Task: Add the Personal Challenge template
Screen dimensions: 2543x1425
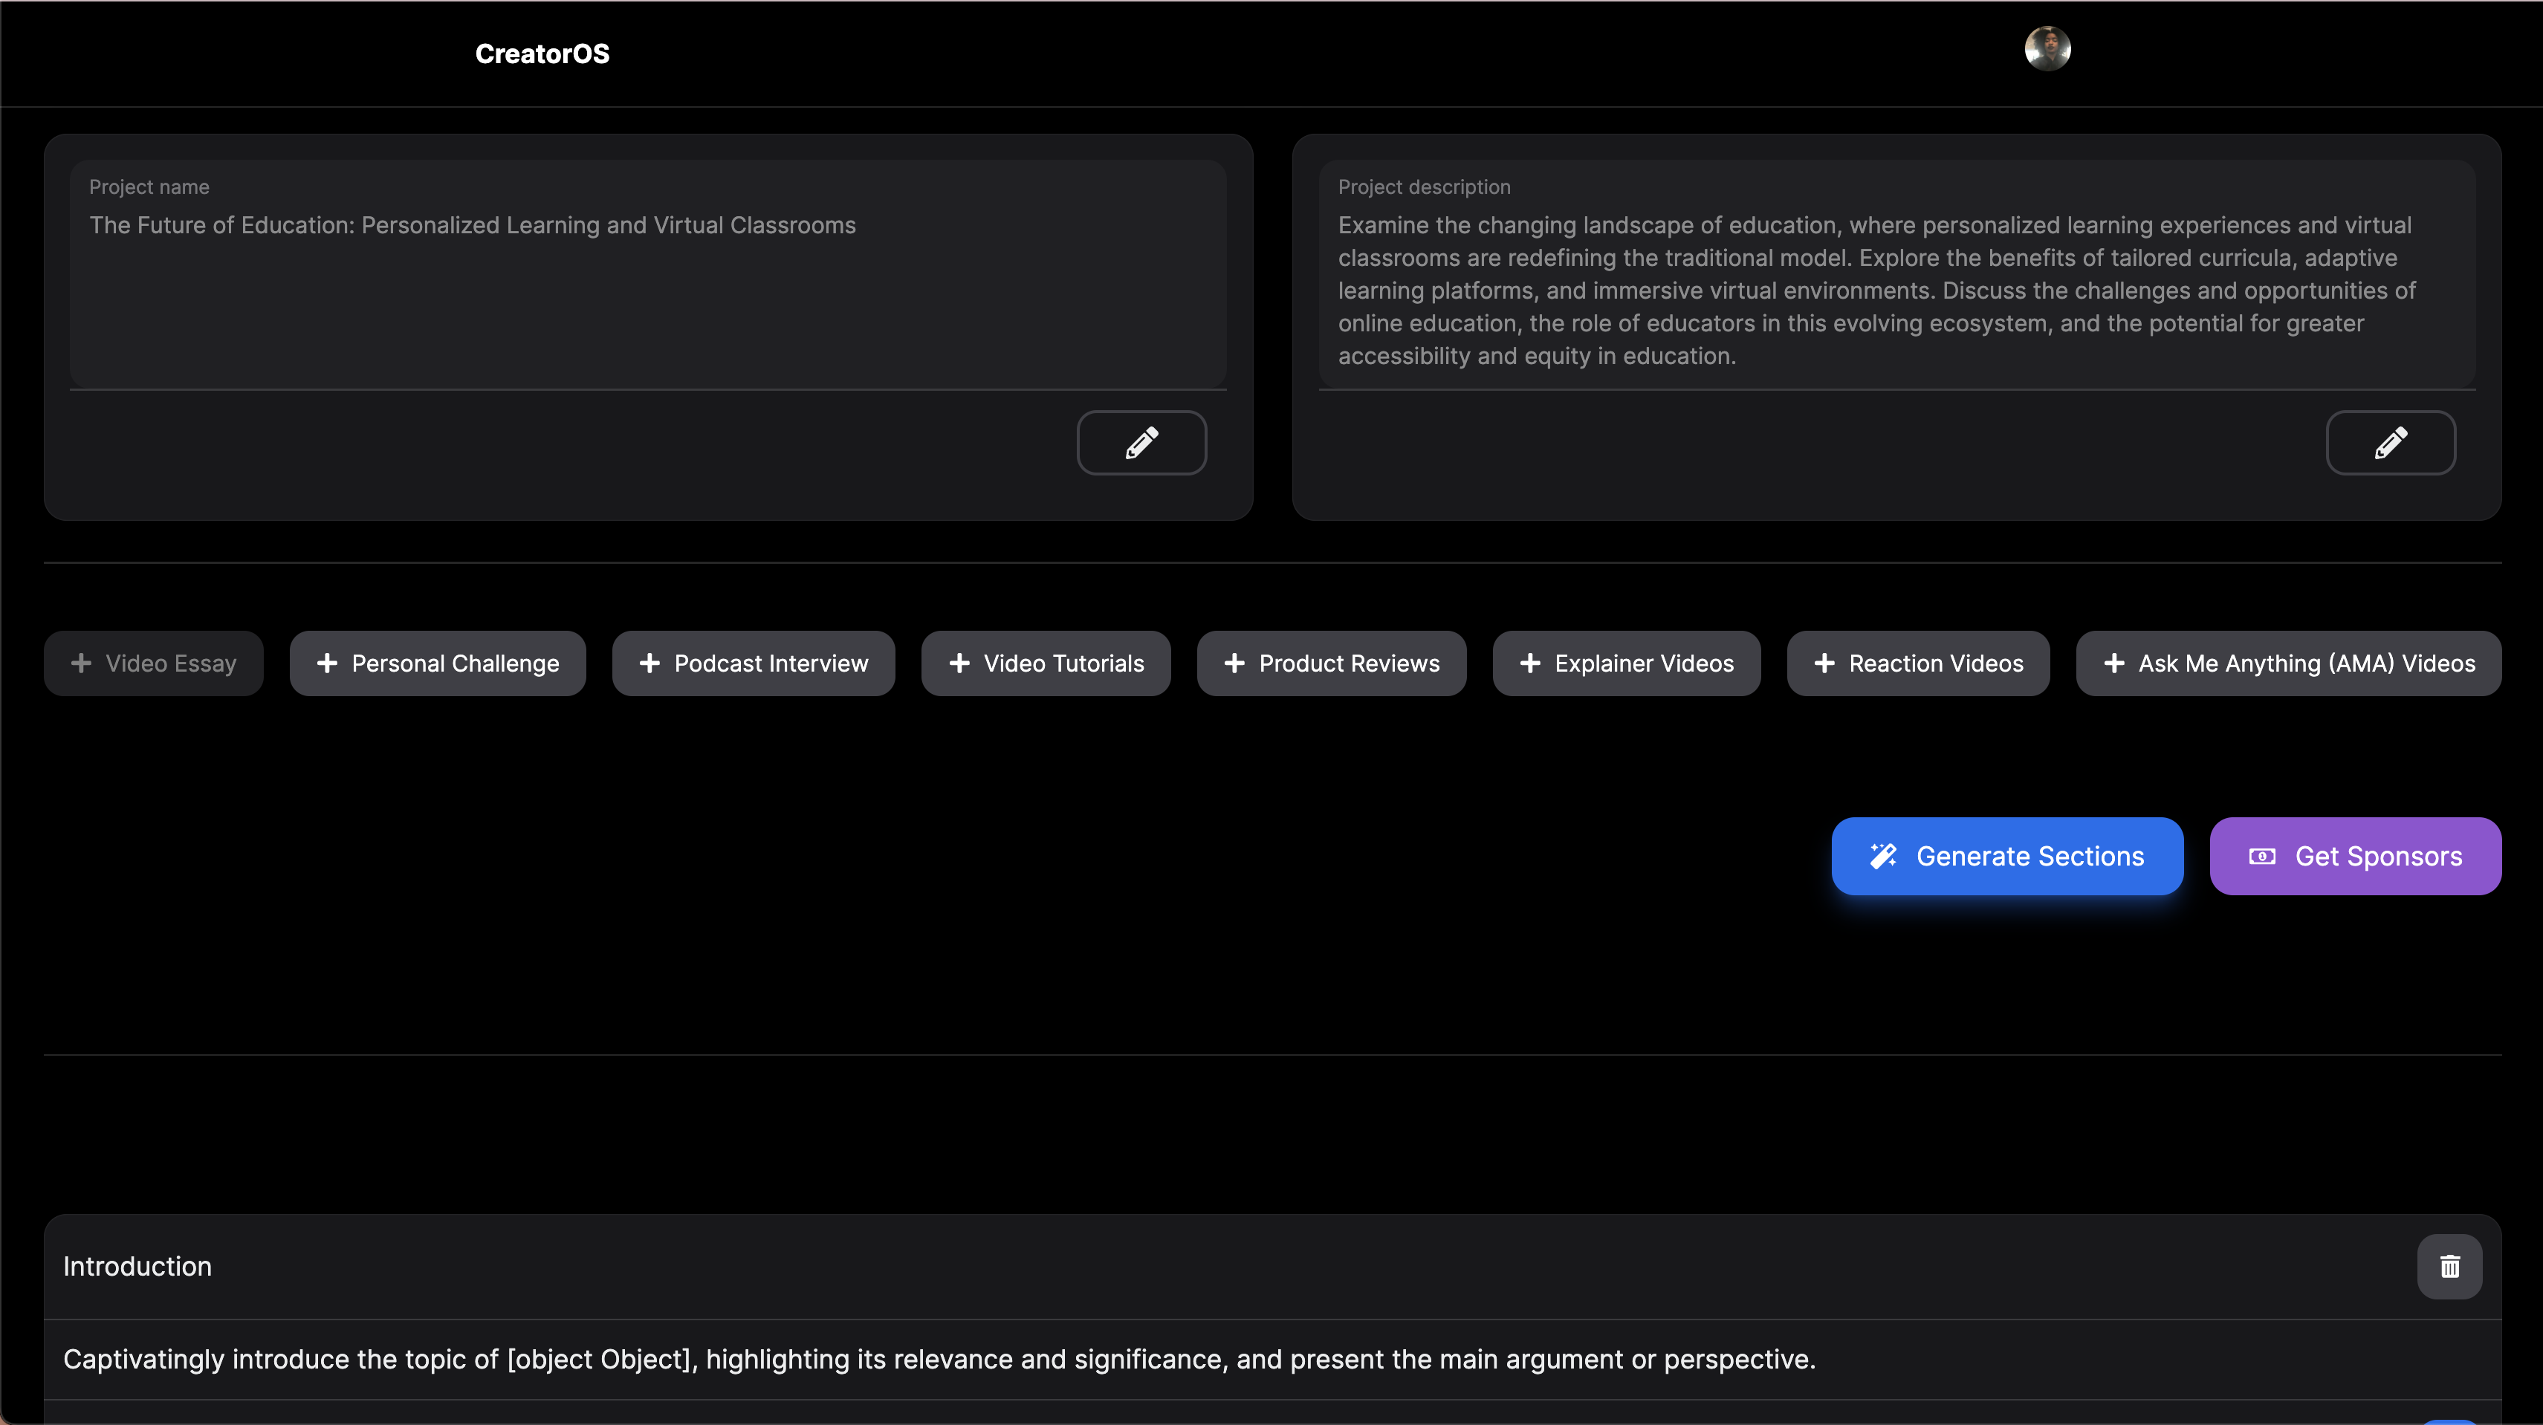Action: [x=437, y=663]
